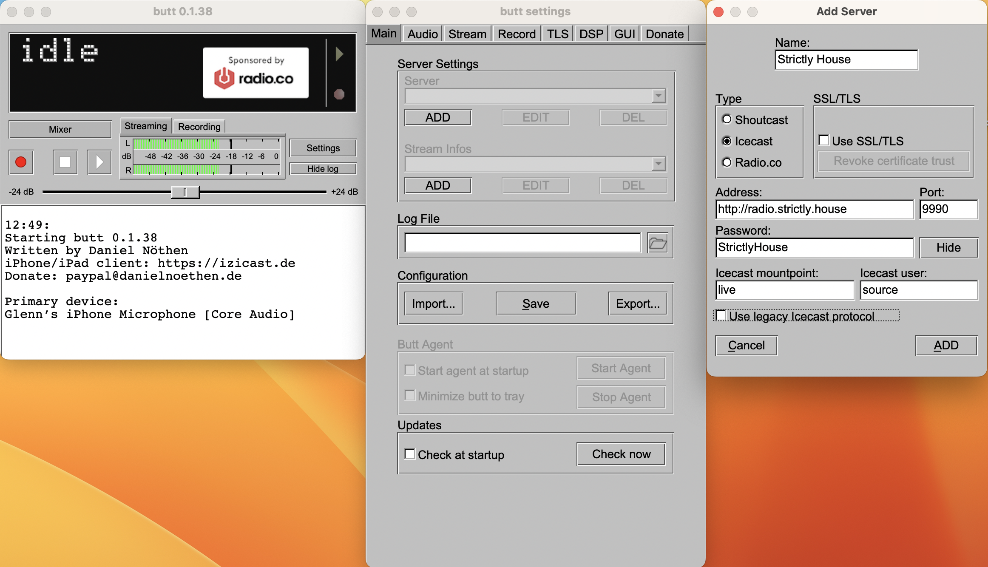Image resolution: width=988 pixels, height=567 pixels.
Task: Click 'paypal@danielnoethen.de' in the log
Action: pos(153,276)
